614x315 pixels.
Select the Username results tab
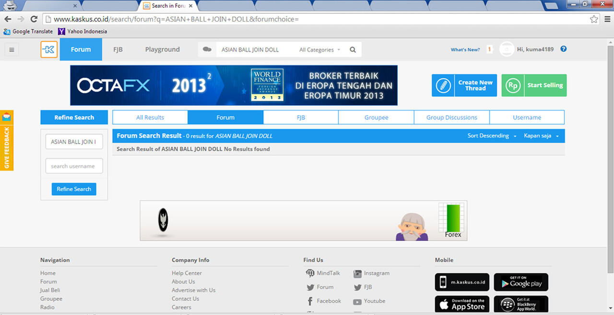click(x=527, y=117)
